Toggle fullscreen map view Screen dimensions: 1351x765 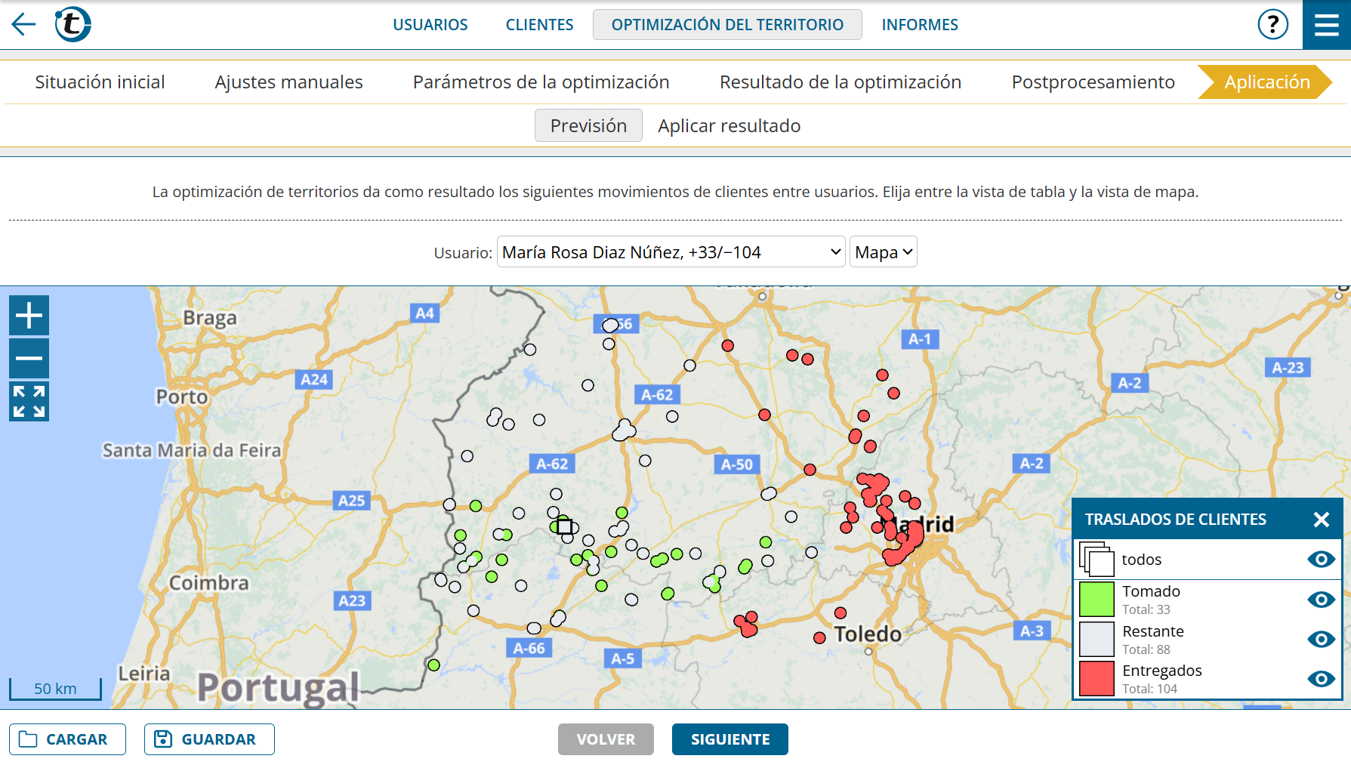pyautogui.click(x=29, y=401)
